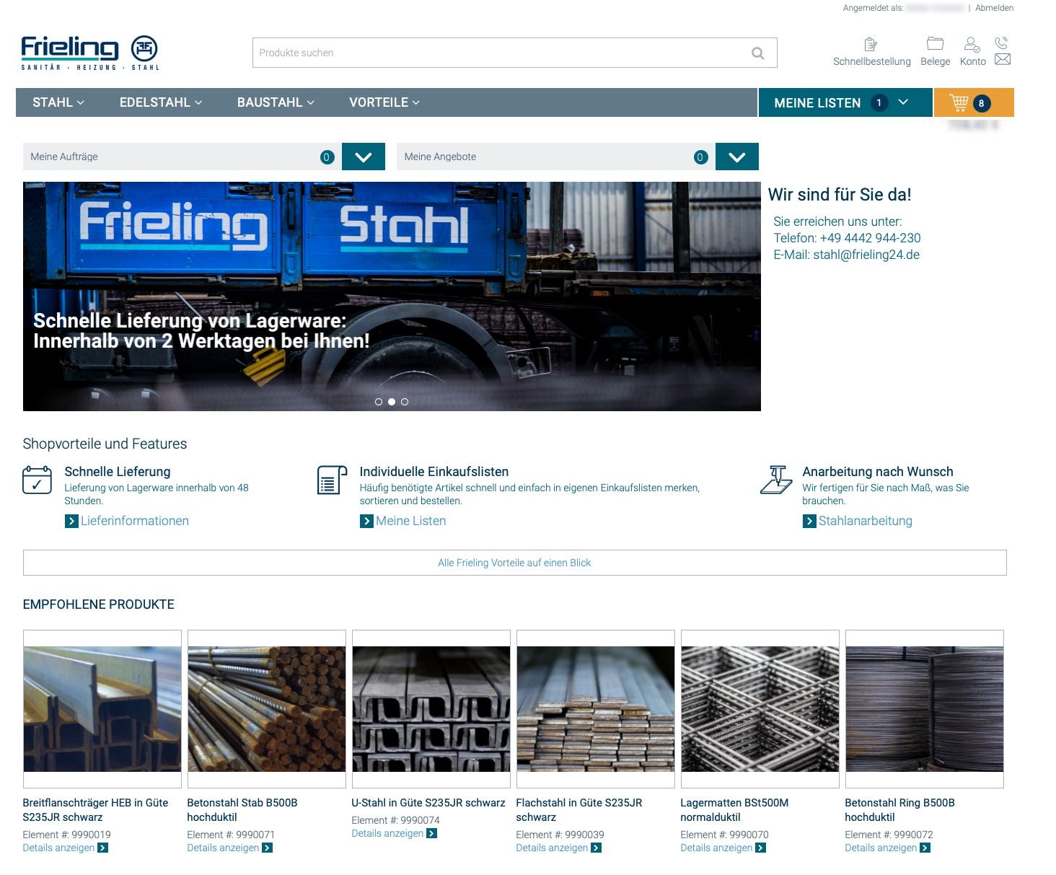Click the Meine Aufträge count badge
Image resolution: width=1056 pixels, height=875 pixels.
click(327, 157)
